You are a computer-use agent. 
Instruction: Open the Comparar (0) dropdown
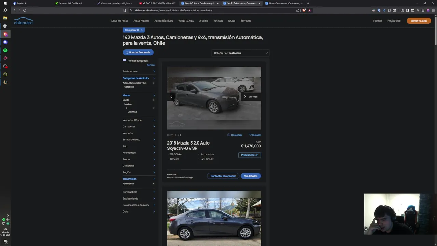coord(133,30)
